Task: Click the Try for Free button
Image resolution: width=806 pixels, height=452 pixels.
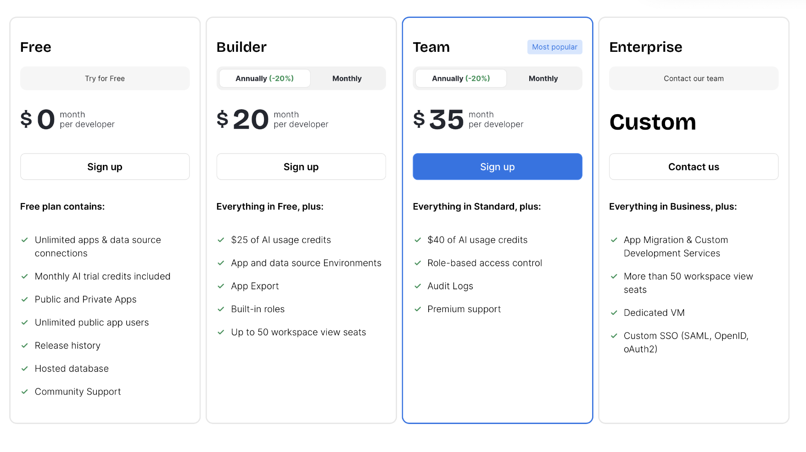Action: [x=105, y=78]
